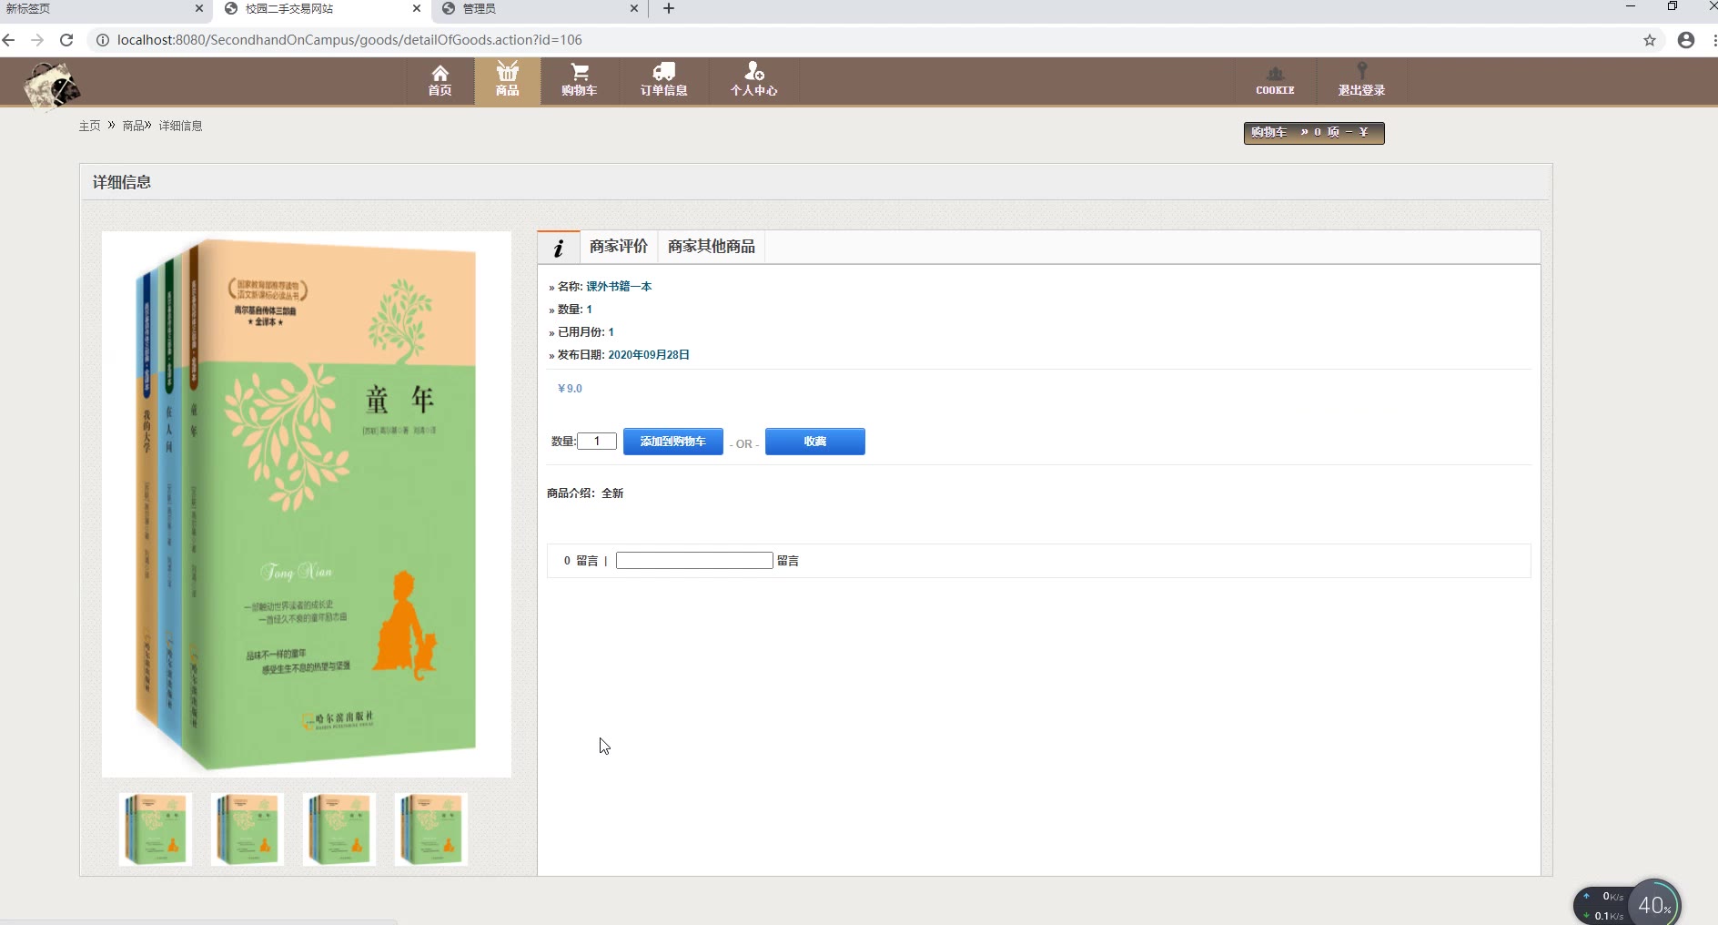
Task: Click the large 童年 book cover image
Action: pyautogui.click(x=307, y=503)
